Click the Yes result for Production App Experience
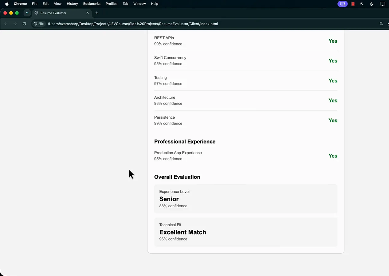The image size is (389, 276). (333, 156)
